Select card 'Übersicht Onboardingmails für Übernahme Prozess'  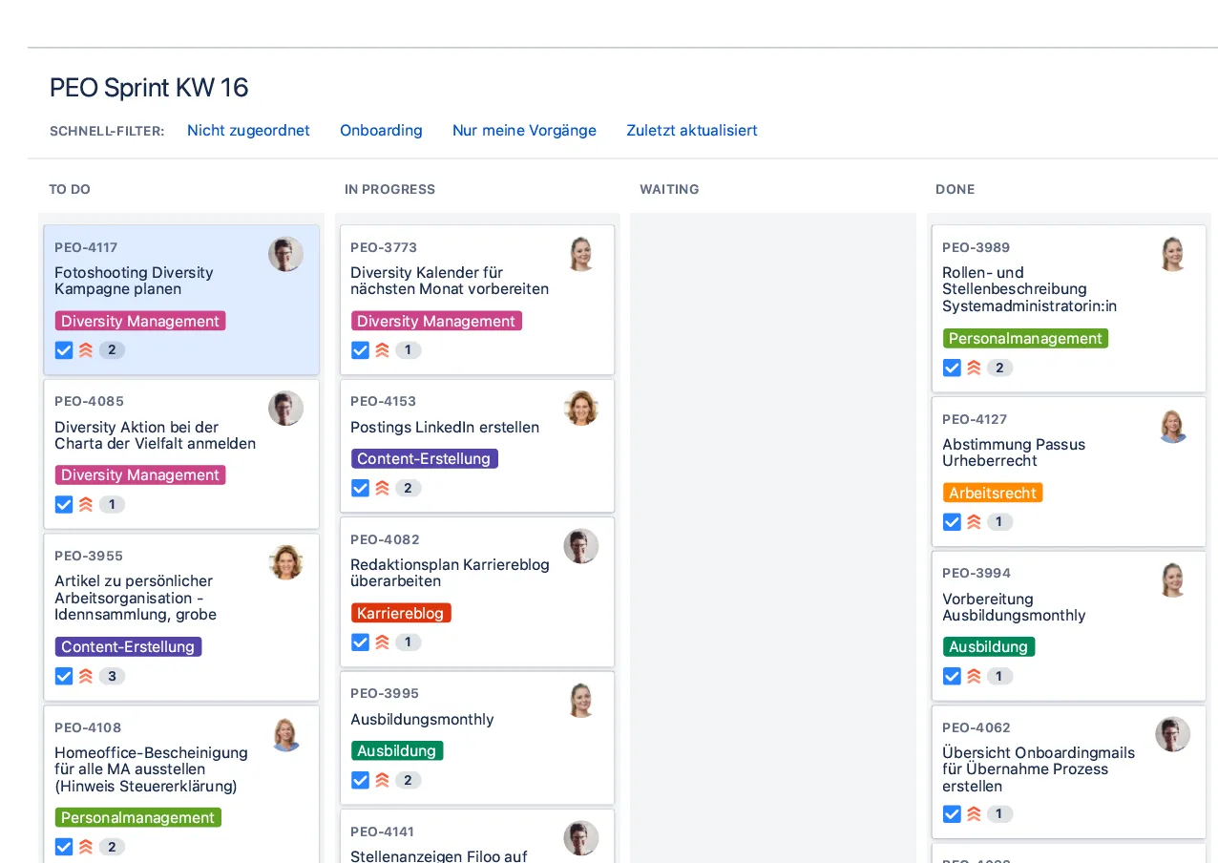[x=1069, y=771]
